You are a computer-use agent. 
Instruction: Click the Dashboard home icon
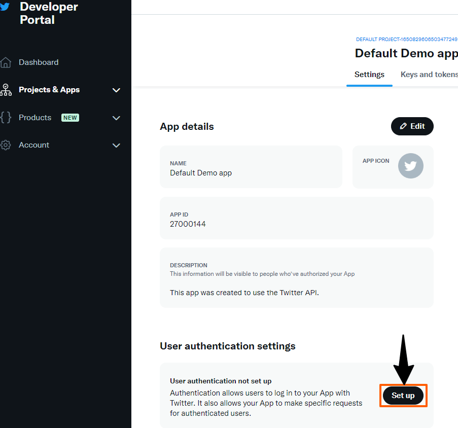tap(6, 62)
